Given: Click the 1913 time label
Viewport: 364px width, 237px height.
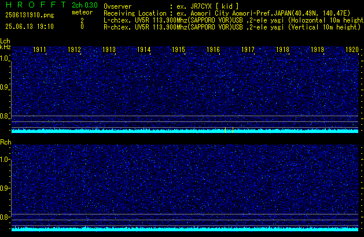Looking at the screenshot, I should click(109, 50).
